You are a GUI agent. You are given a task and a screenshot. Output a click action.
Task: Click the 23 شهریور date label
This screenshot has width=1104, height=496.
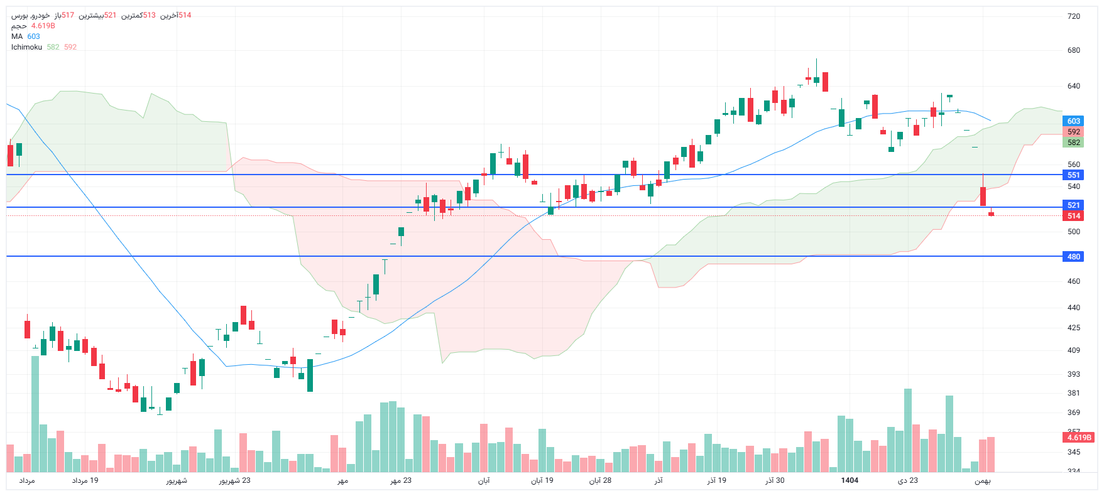click(x=234, y=481)
